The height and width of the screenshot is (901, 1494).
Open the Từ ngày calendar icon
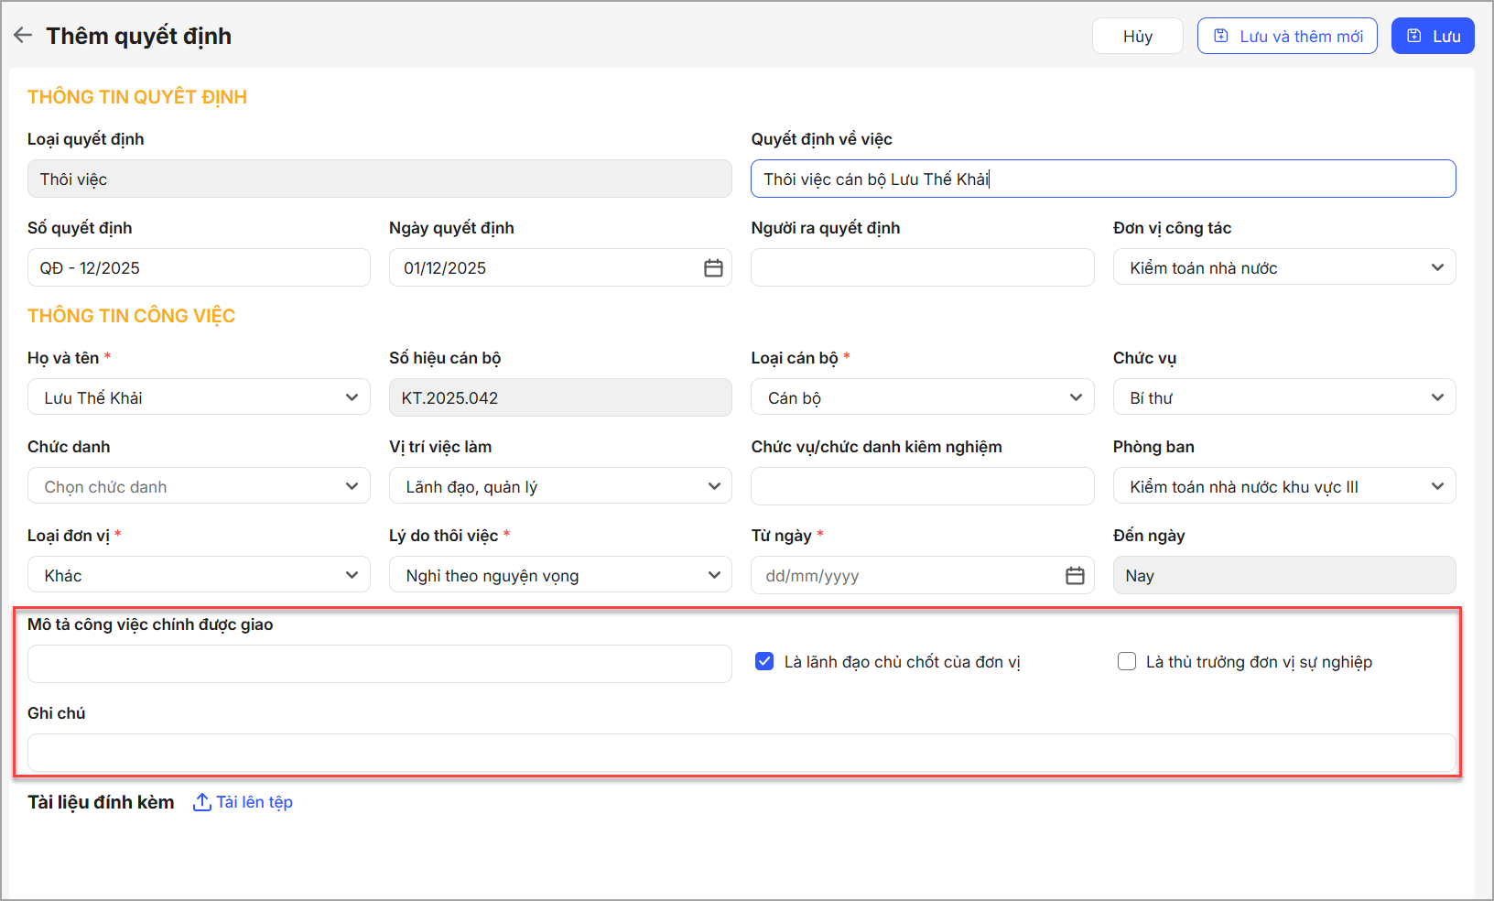coord(1075,576)
